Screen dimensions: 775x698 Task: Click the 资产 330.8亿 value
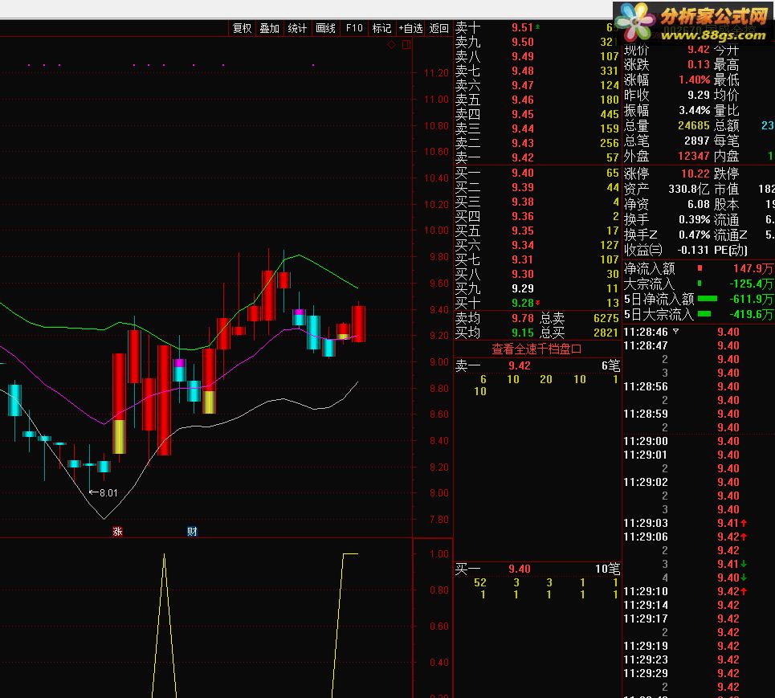pyautogui.click(x=688, y=189)
